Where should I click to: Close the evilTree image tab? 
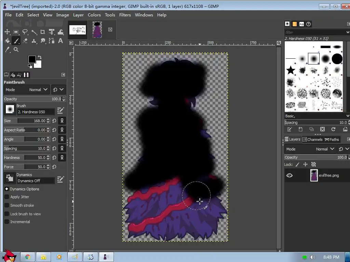tap(110, 29)
